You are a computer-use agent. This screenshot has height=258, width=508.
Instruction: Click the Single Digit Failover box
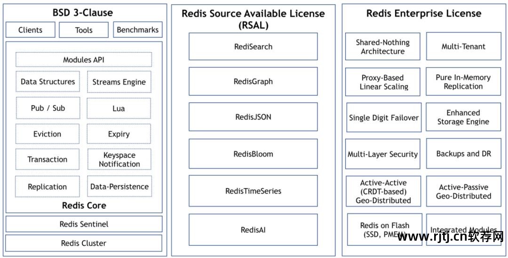[x=384, y=118]
